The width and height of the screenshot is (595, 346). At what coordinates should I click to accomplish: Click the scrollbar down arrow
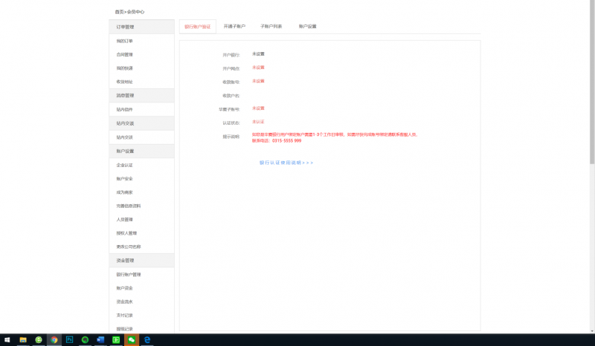point(592,331)
